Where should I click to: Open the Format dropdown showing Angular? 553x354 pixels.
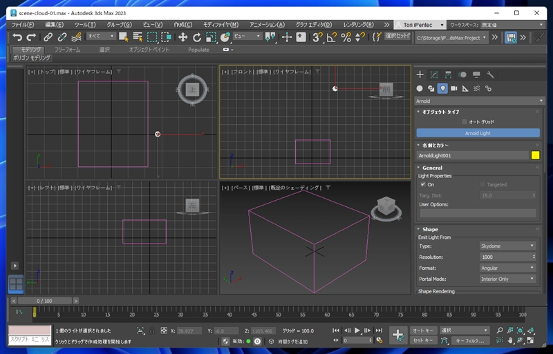coord(507,268)
